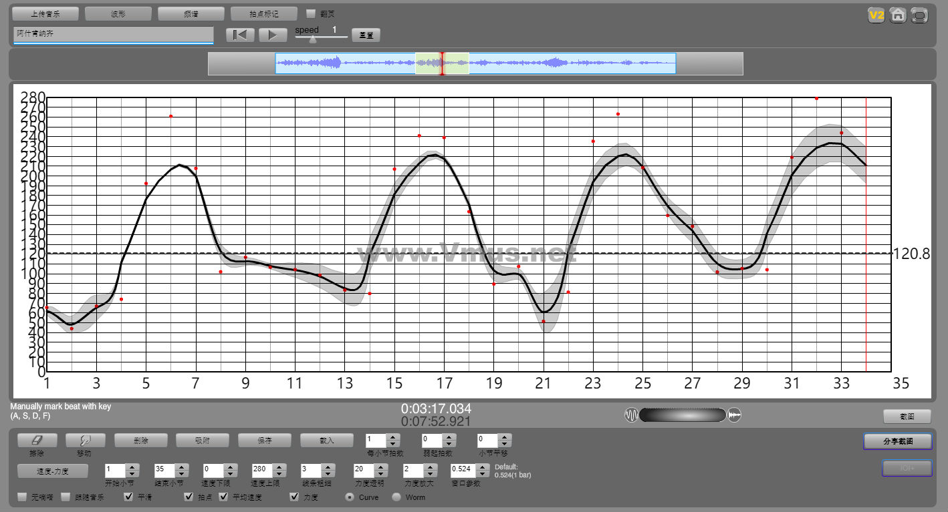Image resolution: width=948 pixels, height=512 pixels.
Task: Click the V2 version icon
Action: coord(876,15)
